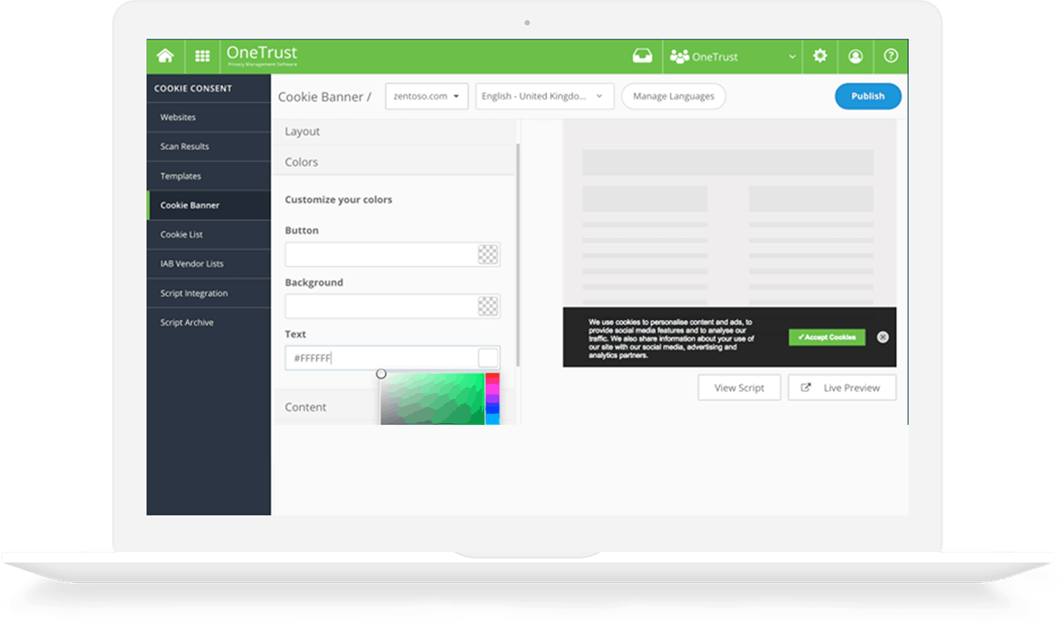
Task: Open the English - United Kingdom language dropdown
Action: coord(545,97)
